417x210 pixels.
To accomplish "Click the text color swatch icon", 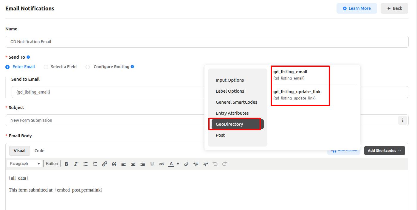I will tap(171, 164).
